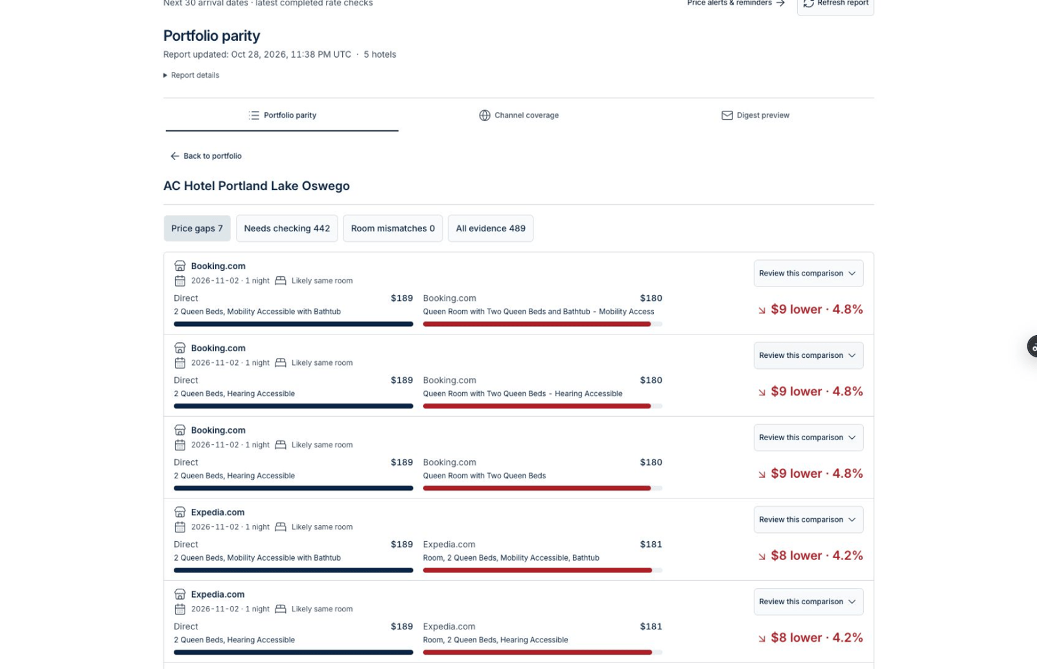Click the store icon in the Booking.com Two Queen Beds - Hearing Accessible row
The height and width of the screenshot is (669, 1037).
point(180,348)
